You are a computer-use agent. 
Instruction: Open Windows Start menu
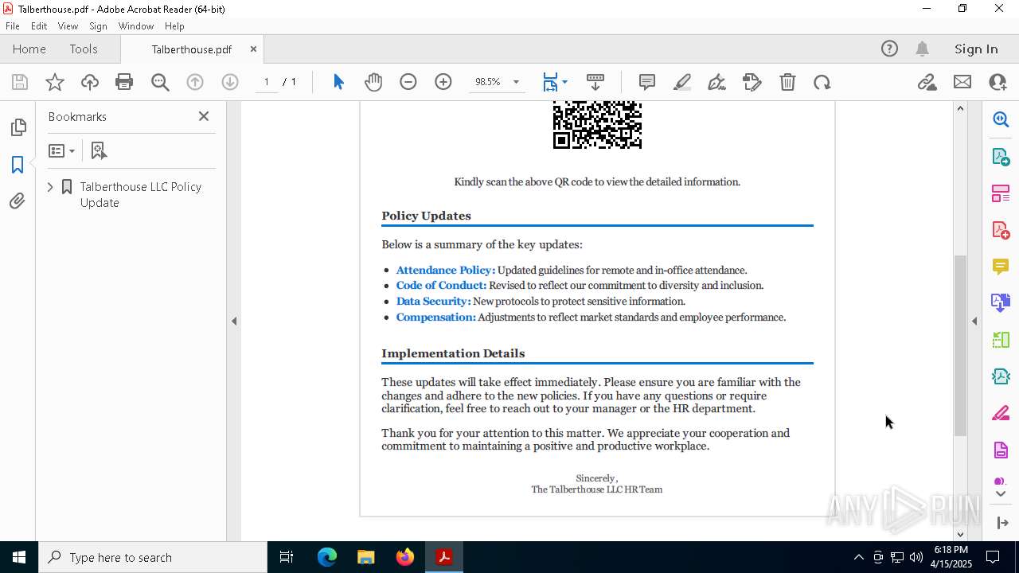pyautogui.click(x=19, y=557)
